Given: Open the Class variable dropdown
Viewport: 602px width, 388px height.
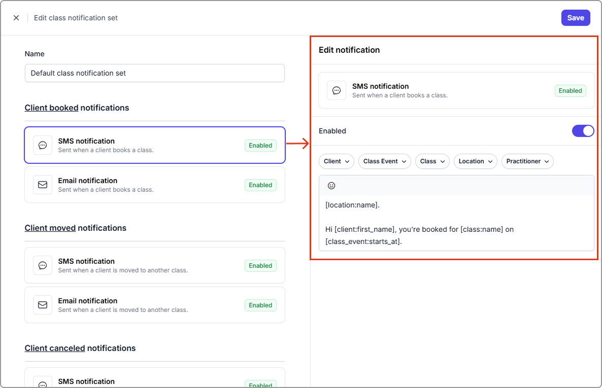Looking at the screenshot, I should tap(432, 161).
